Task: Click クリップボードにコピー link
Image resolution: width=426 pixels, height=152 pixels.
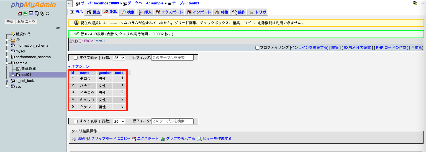Action: click(111, 139)
